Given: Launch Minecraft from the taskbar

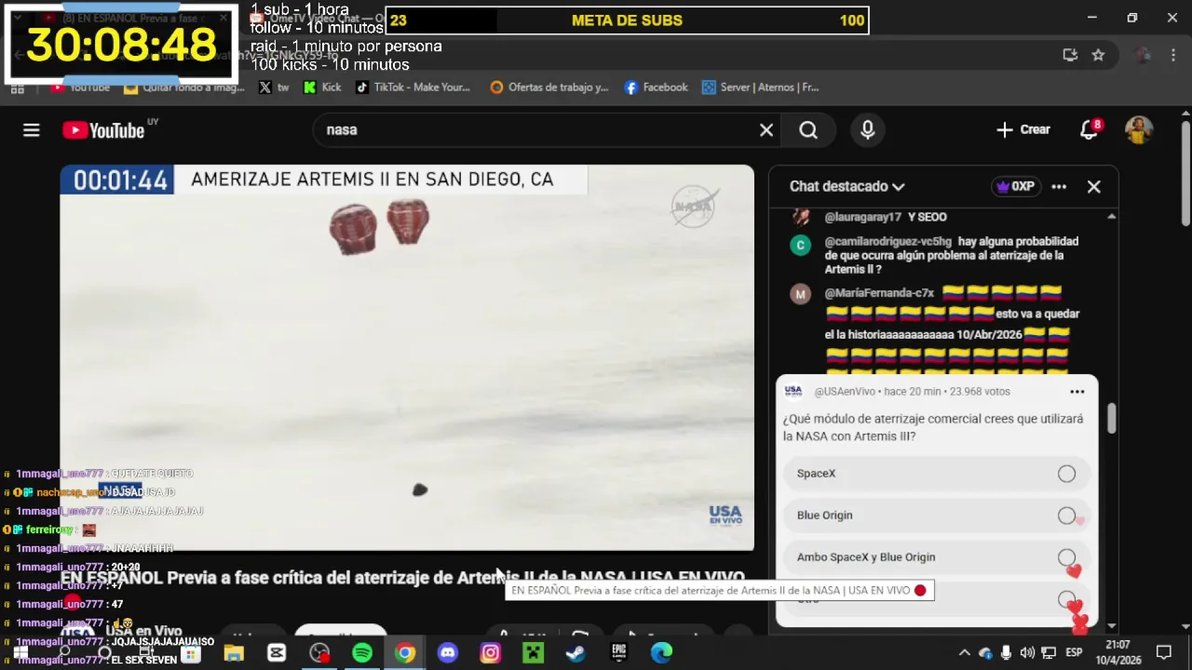Looking at the screenshot, I should point(533,653).
